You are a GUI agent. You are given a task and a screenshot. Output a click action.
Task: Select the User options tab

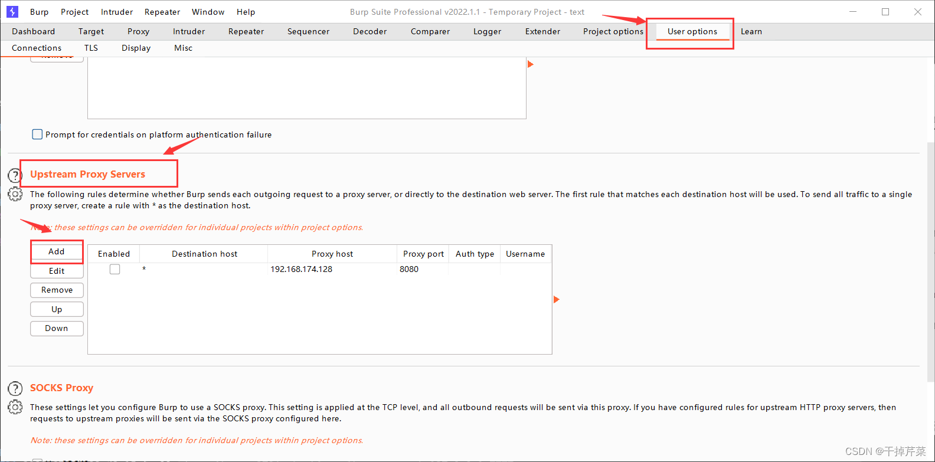coord(692,32)
